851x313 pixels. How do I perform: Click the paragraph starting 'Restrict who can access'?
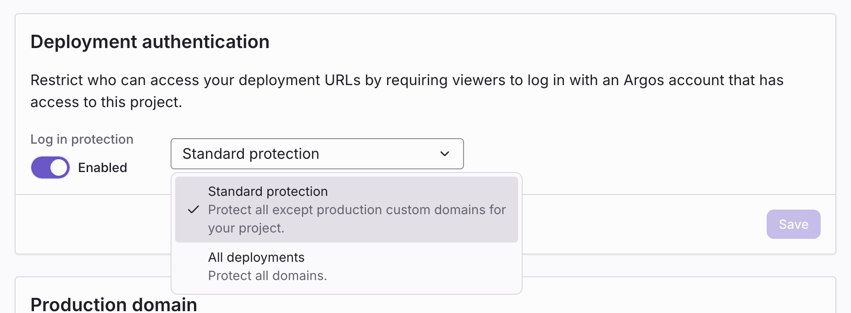(407, 91)
